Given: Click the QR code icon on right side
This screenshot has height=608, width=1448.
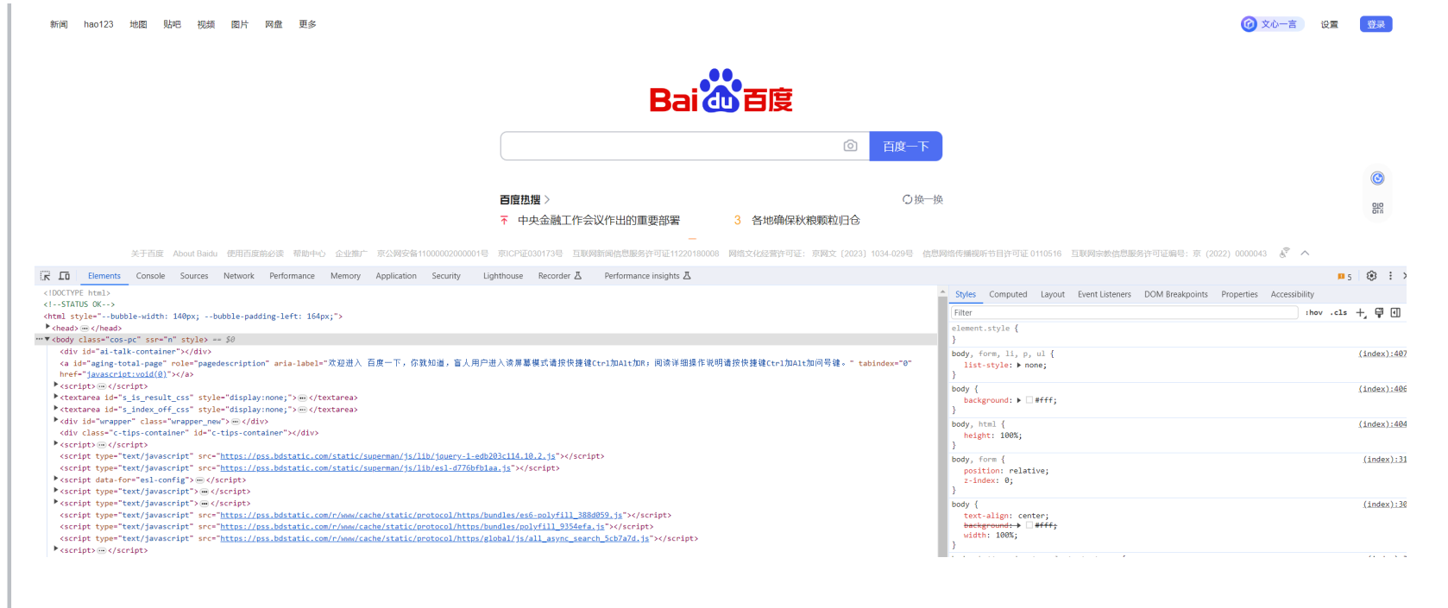Looking at the screenshot, I should click(x=1377, y=208).
